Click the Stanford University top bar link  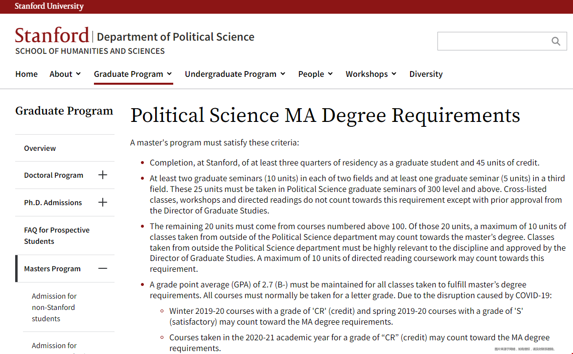tap(49, 6)
